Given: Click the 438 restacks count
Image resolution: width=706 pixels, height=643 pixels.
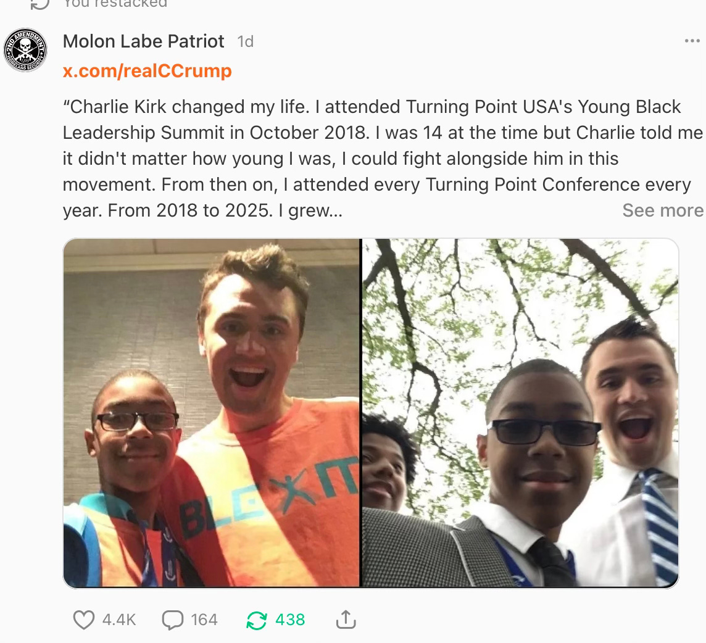Looking at the screenshot, I should pyautogui.click(x=290, y=620).
